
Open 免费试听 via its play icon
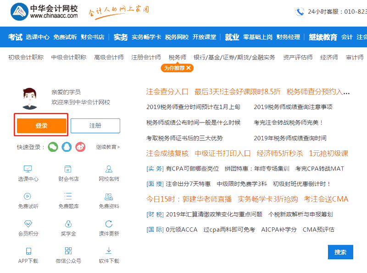(x=28, y=197)
